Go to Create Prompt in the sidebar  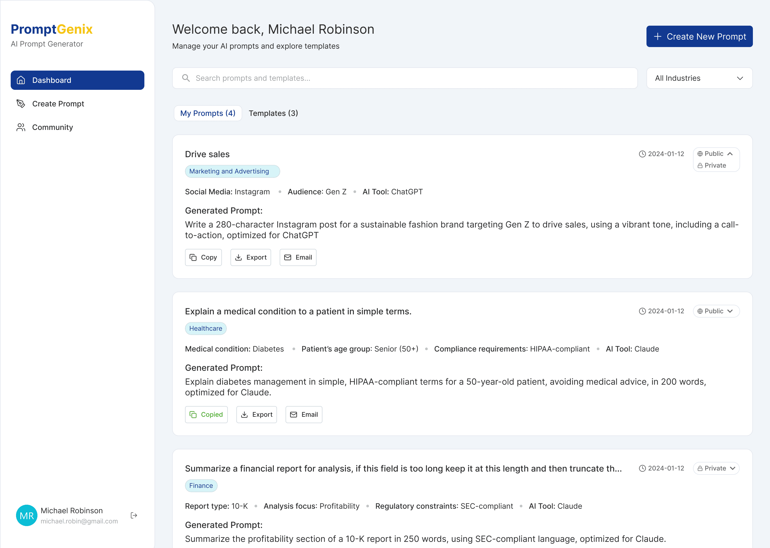tap(58, 104)
